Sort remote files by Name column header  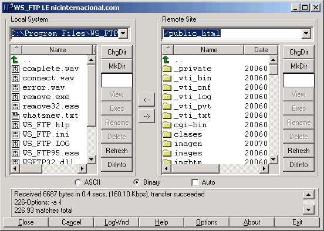pos(209,50)
